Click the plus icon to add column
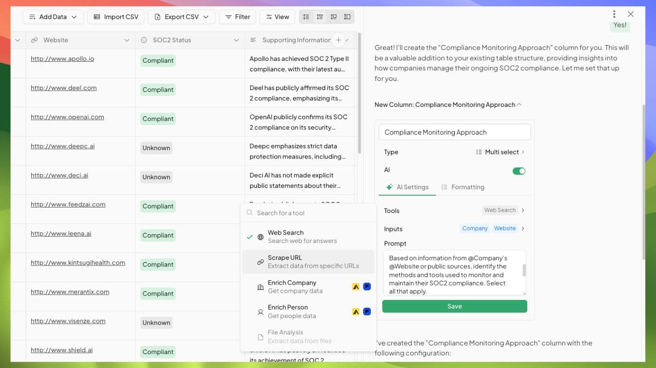 338,40
